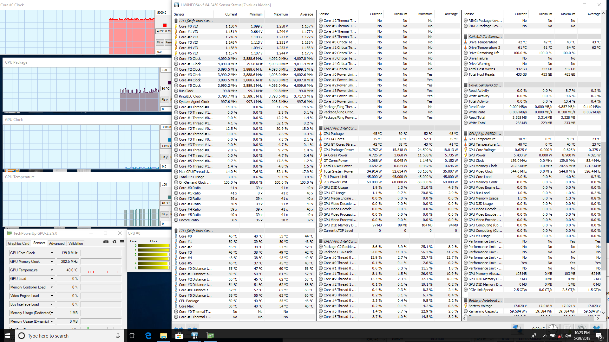
Task: Open File Explorer from the taskbar
Action: [x=163, y=336]
